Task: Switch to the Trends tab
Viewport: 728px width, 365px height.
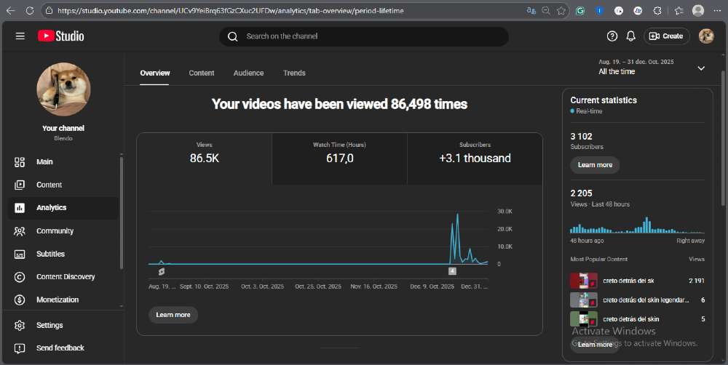Action: click(294, 73)
